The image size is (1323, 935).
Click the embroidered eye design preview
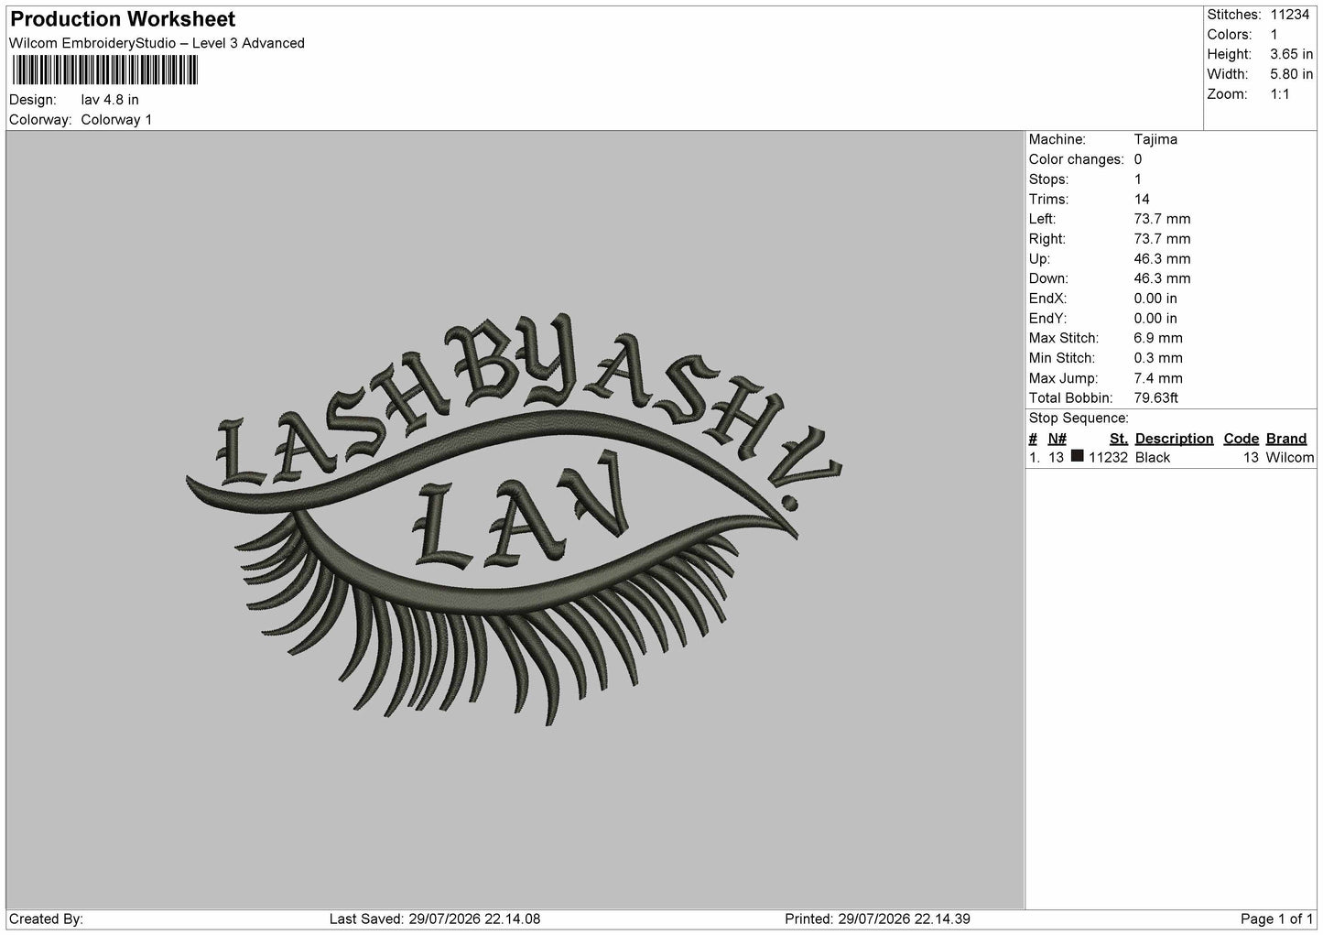click(x=514, y=519)
